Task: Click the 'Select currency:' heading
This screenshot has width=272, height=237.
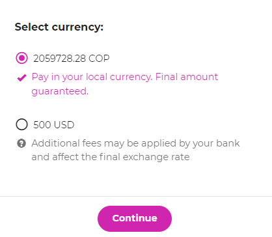Action: 59,27
